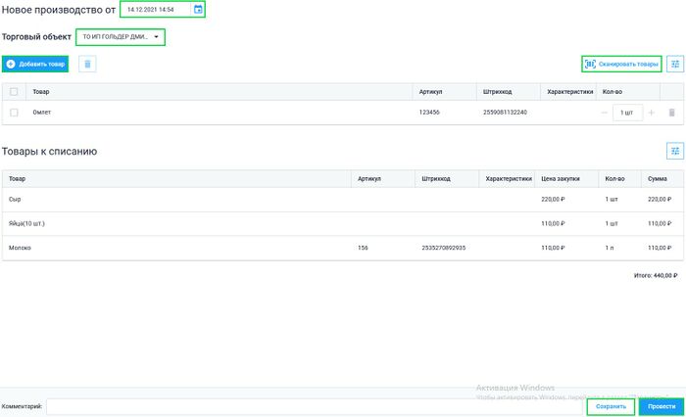Open column settings for the products table
The height and width of the screenshot is (417, 686).
674,64
